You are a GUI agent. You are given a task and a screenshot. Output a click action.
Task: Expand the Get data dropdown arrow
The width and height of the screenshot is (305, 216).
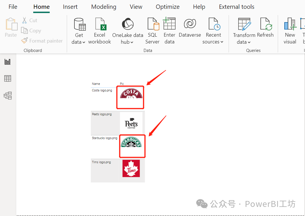[x=84, y=42]
